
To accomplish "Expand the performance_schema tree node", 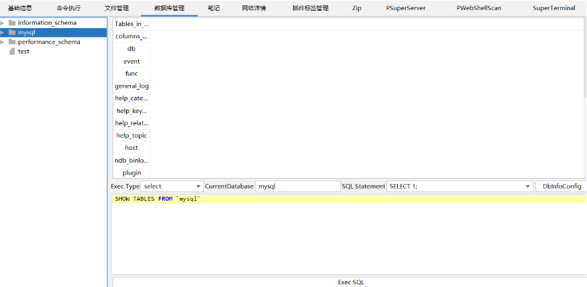I will [x=3, y=42].
